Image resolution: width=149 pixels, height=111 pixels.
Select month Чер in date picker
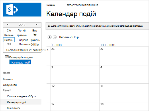click(x=35, y=35)
